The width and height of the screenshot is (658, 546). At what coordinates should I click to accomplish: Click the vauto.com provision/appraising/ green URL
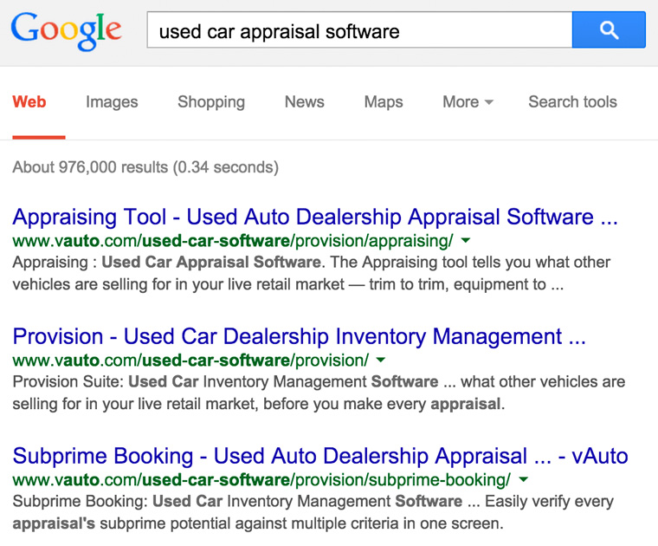[x=233, y=241]
